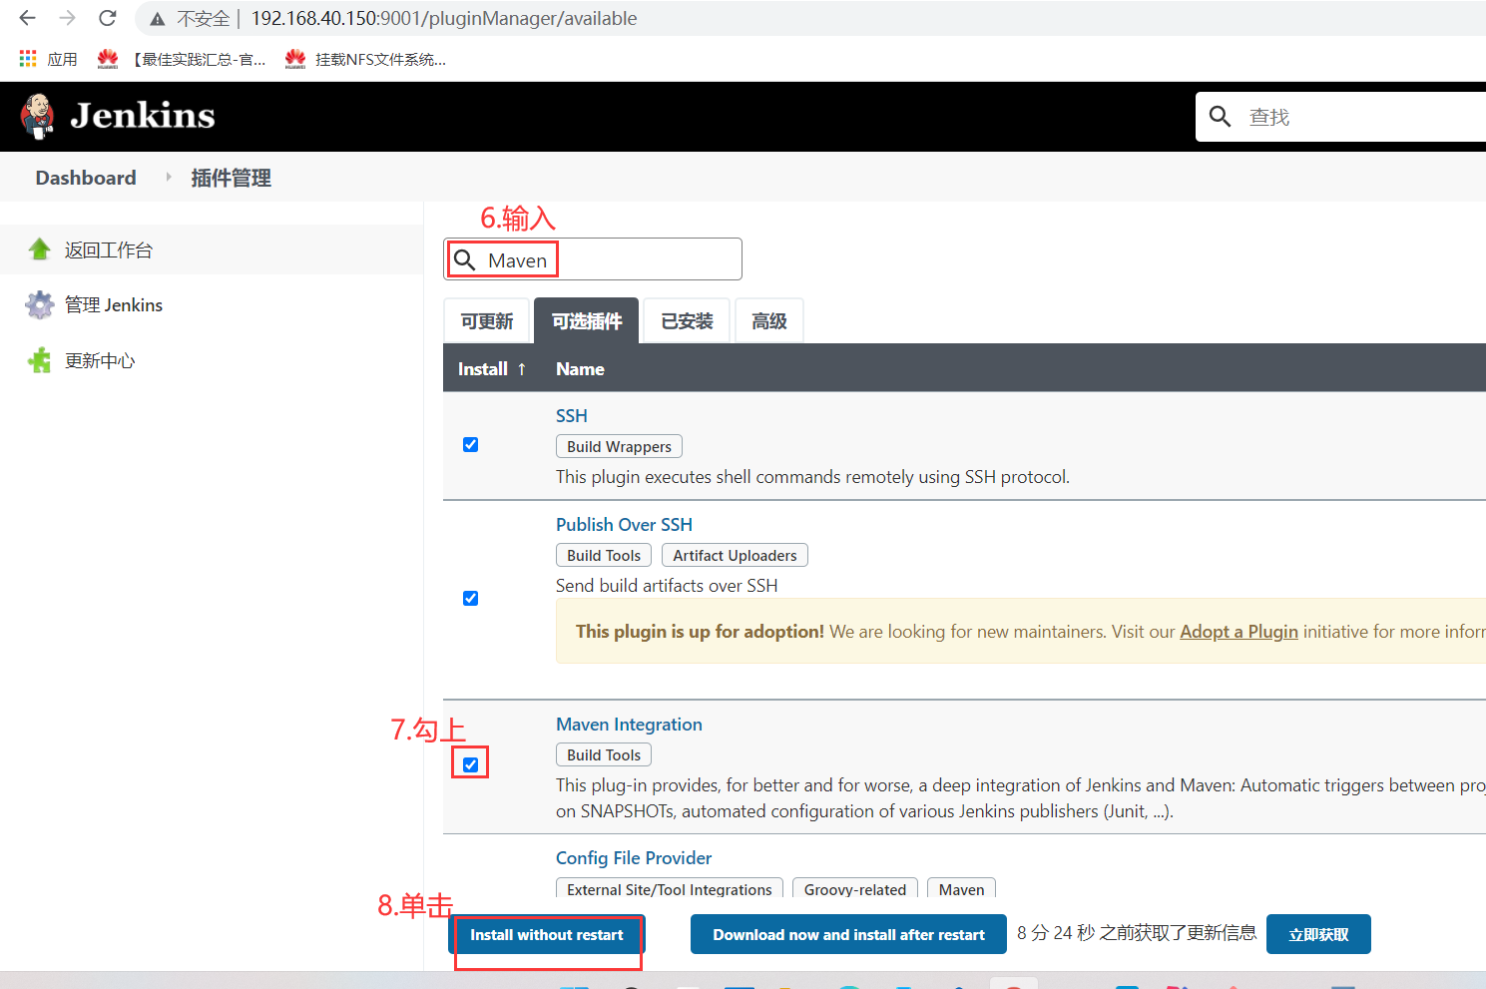Switch to 已安装 tab
The image size is (1486, 989).
687,320
